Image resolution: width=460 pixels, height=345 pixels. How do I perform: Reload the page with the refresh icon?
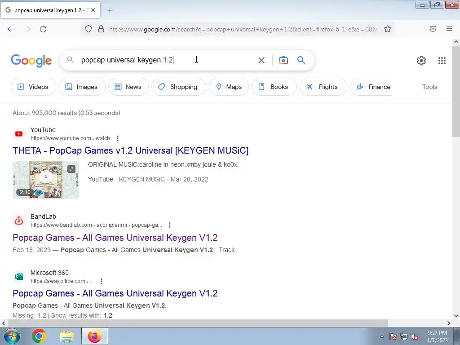[43, 29]
